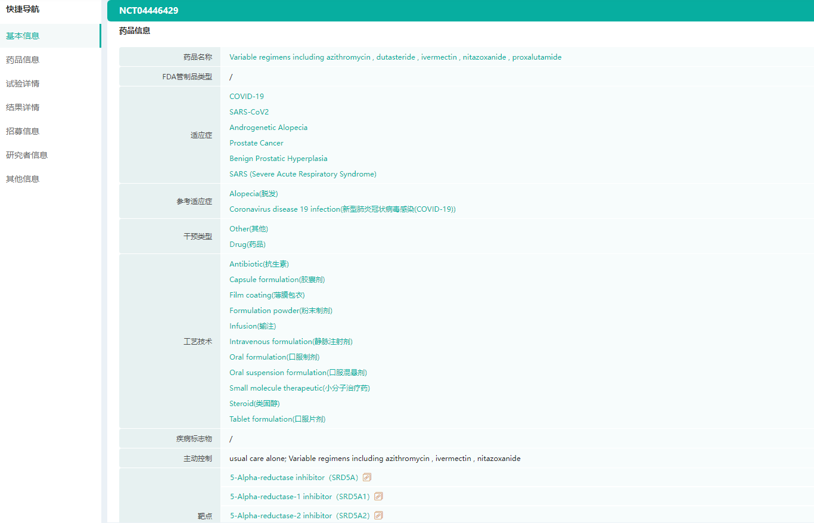The width and height of the screenshot is (814, 523).
Task: Click the 药品信息 section heading
Action: pyautogui.click(x=135, y=30)
